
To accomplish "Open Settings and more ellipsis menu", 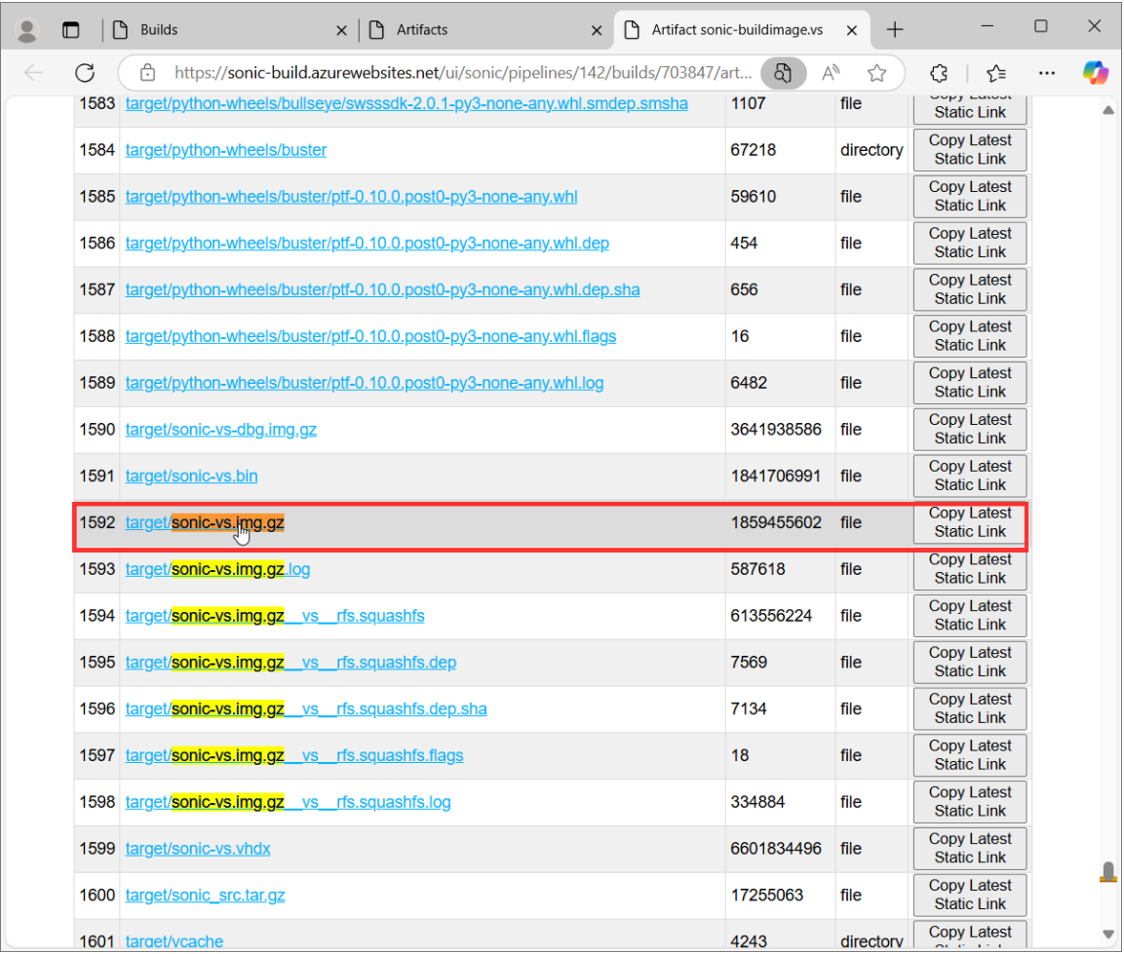I will pyautogui.click(x=1047, y=73).
